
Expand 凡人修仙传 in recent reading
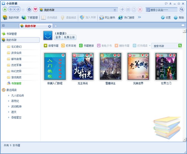coord(9,95)
